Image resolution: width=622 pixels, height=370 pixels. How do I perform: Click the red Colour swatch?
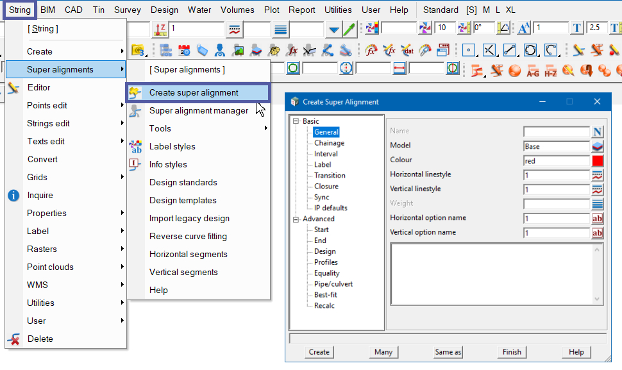[x=598, y=161]
